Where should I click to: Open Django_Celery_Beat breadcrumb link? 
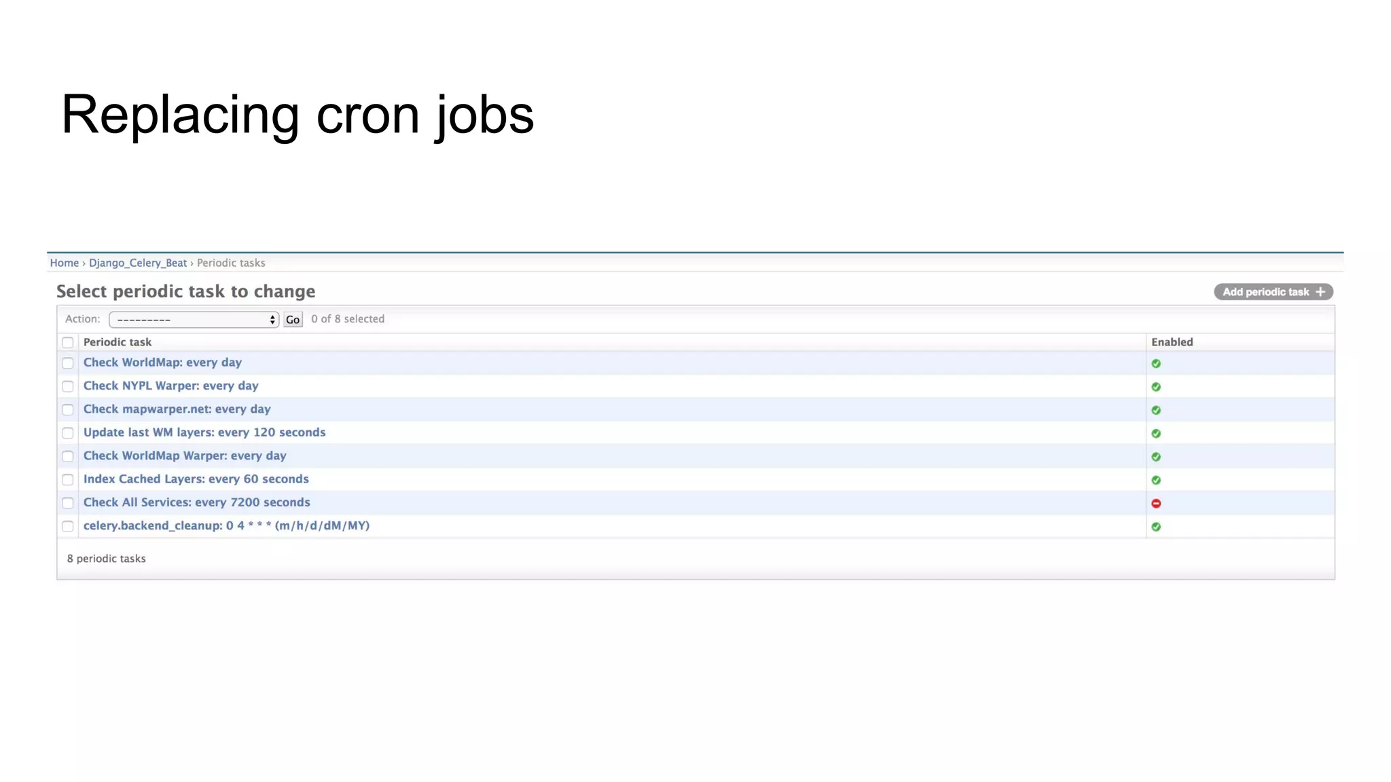click(x=138, y=263)
